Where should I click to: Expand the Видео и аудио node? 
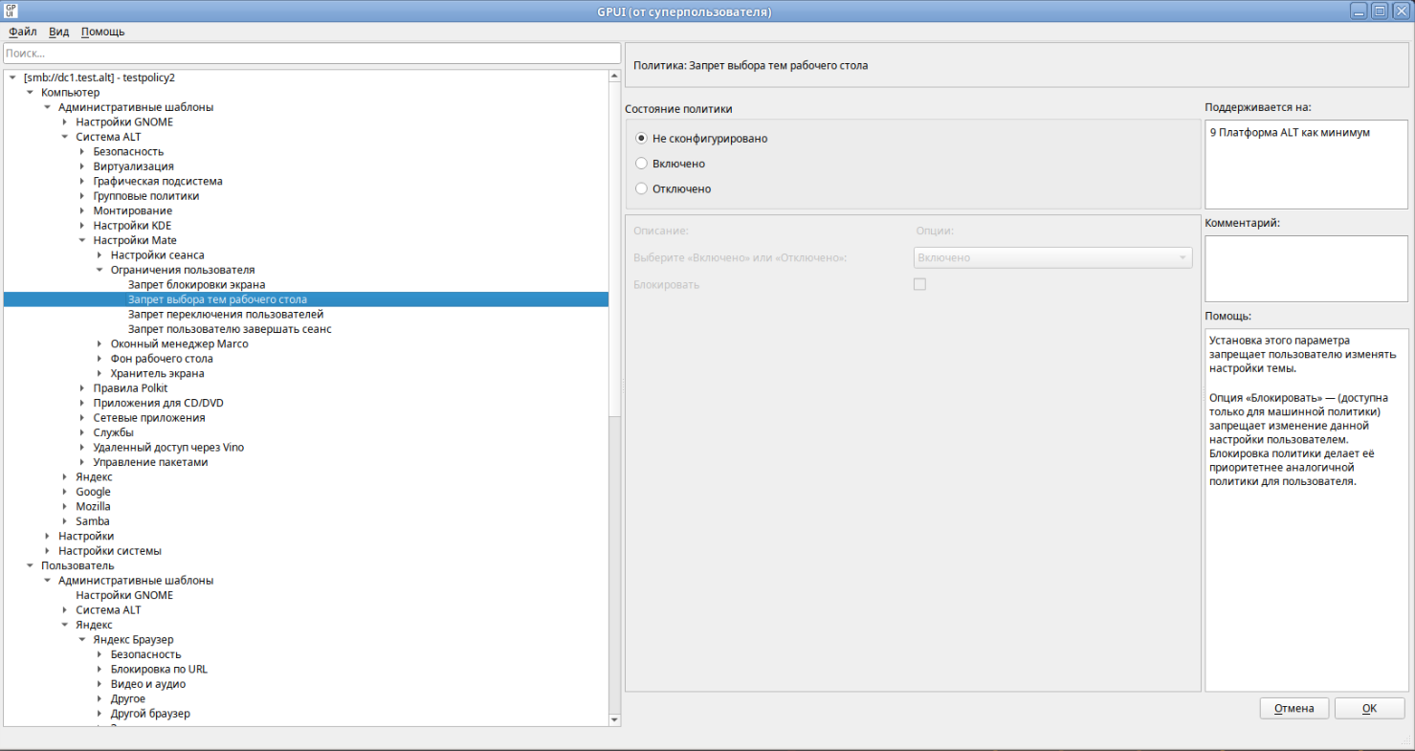point(99,684)
